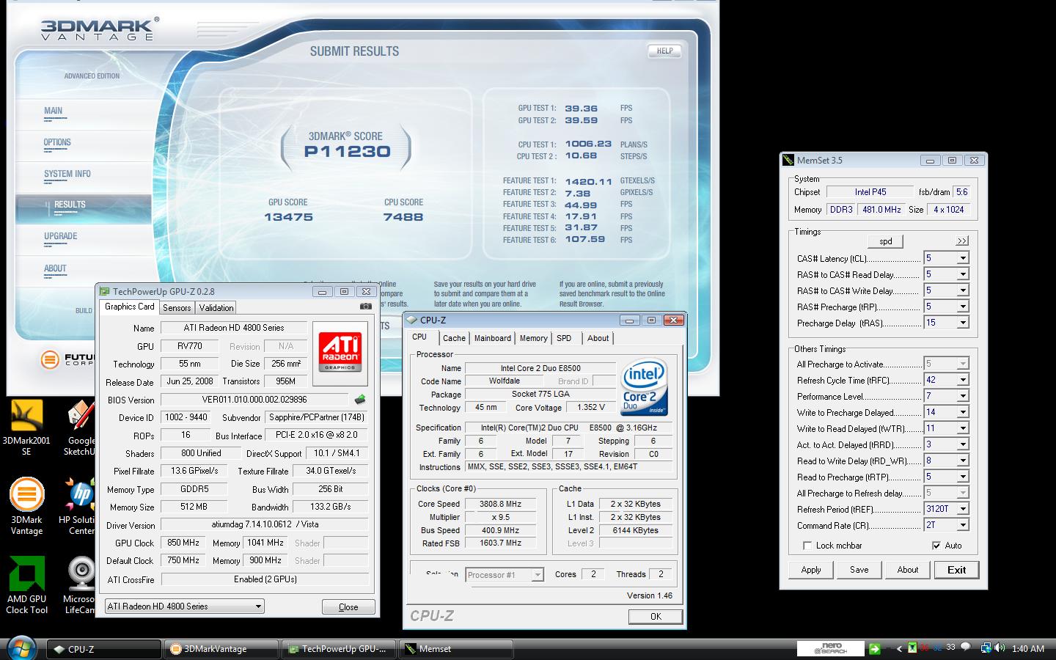This screenshot has height=660, width=1056.
Task: Go to MAIN in 3DMark sidebar
Action: pos(54,111)
